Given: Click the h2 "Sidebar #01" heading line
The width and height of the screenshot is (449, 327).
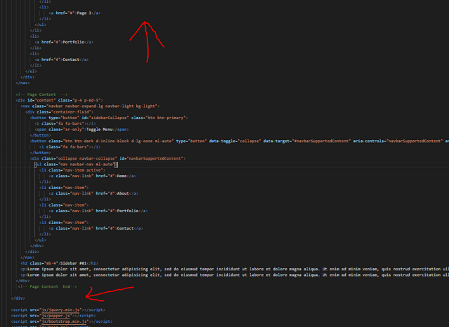Looking at the screenshot, I should pos(59,263).
